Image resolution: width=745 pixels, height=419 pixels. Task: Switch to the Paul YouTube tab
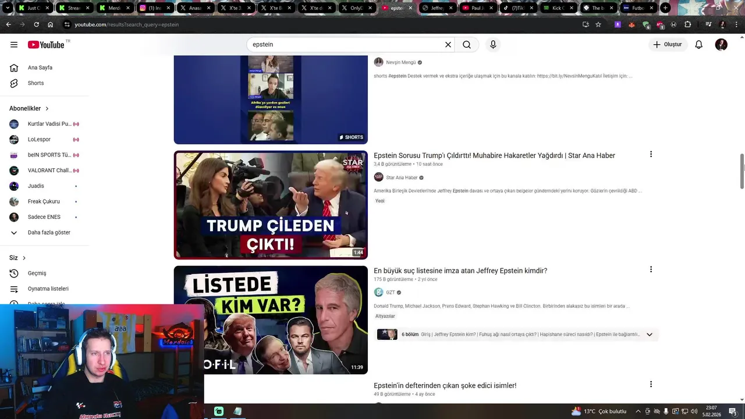point(478,8)
